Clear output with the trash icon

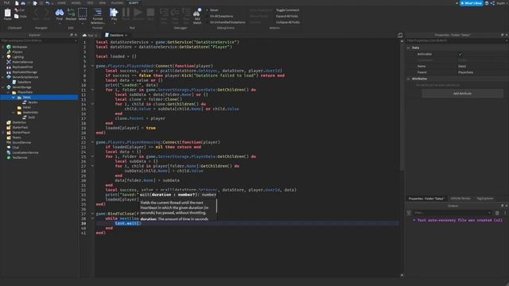[x=497, y=213]
